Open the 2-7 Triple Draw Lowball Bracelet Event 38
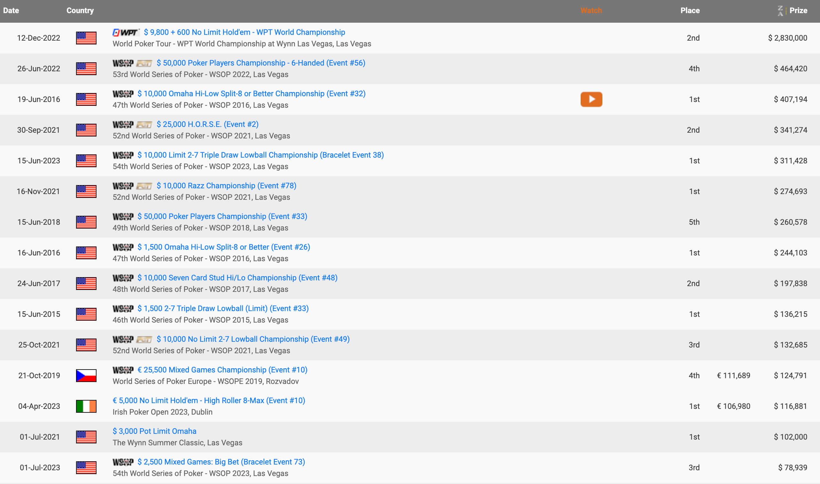 [260, 155]
